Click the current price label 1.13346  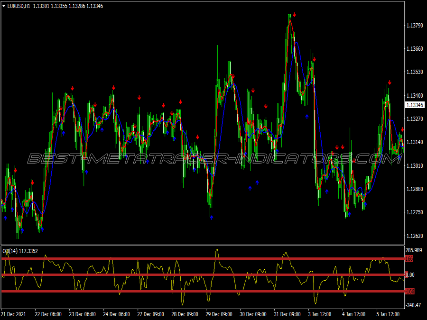[415, 105]
